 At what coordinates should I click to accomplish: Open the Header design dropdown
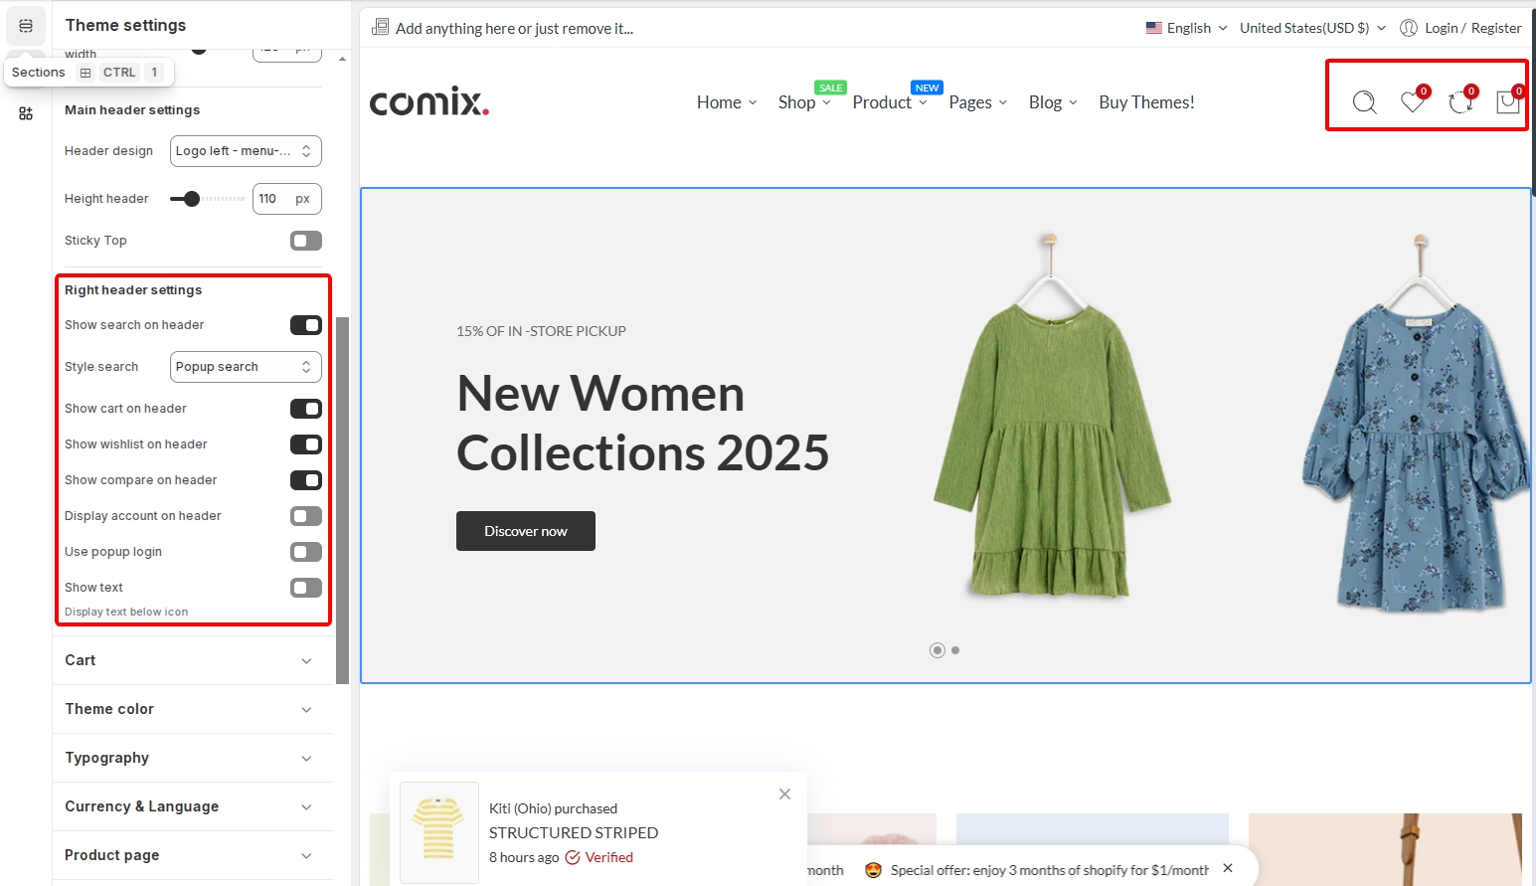(246, 151)
